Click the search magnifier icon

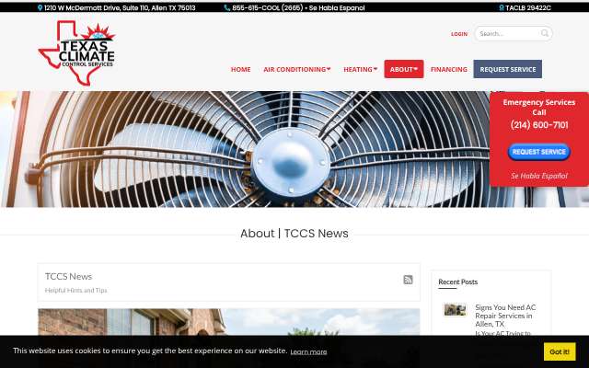(x=544, y=33)
